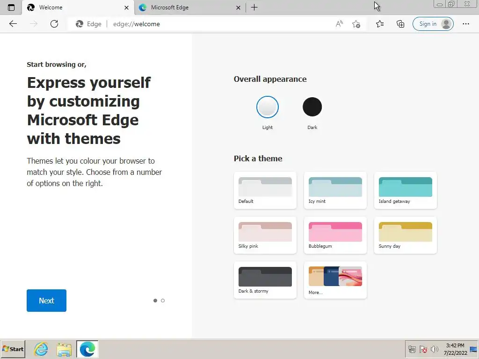The width and height of the screenshot is (479, 359).
Task: Click Microsoft Edge taskbar icon
Action: (x=87, y=349)
